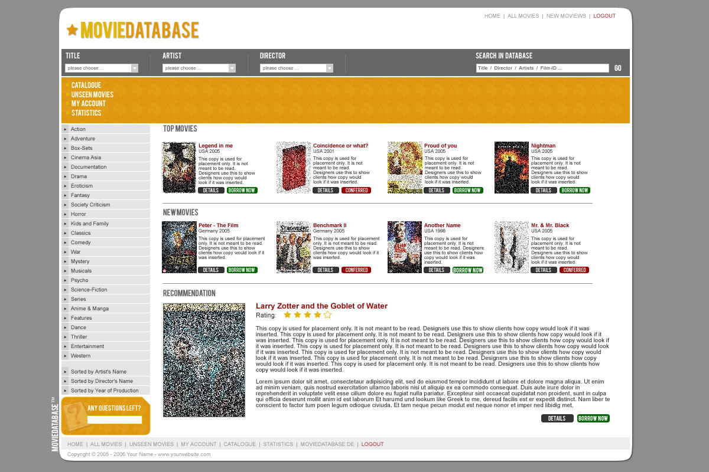Click Unseen Movies in the footer

(x=152, y=444)
